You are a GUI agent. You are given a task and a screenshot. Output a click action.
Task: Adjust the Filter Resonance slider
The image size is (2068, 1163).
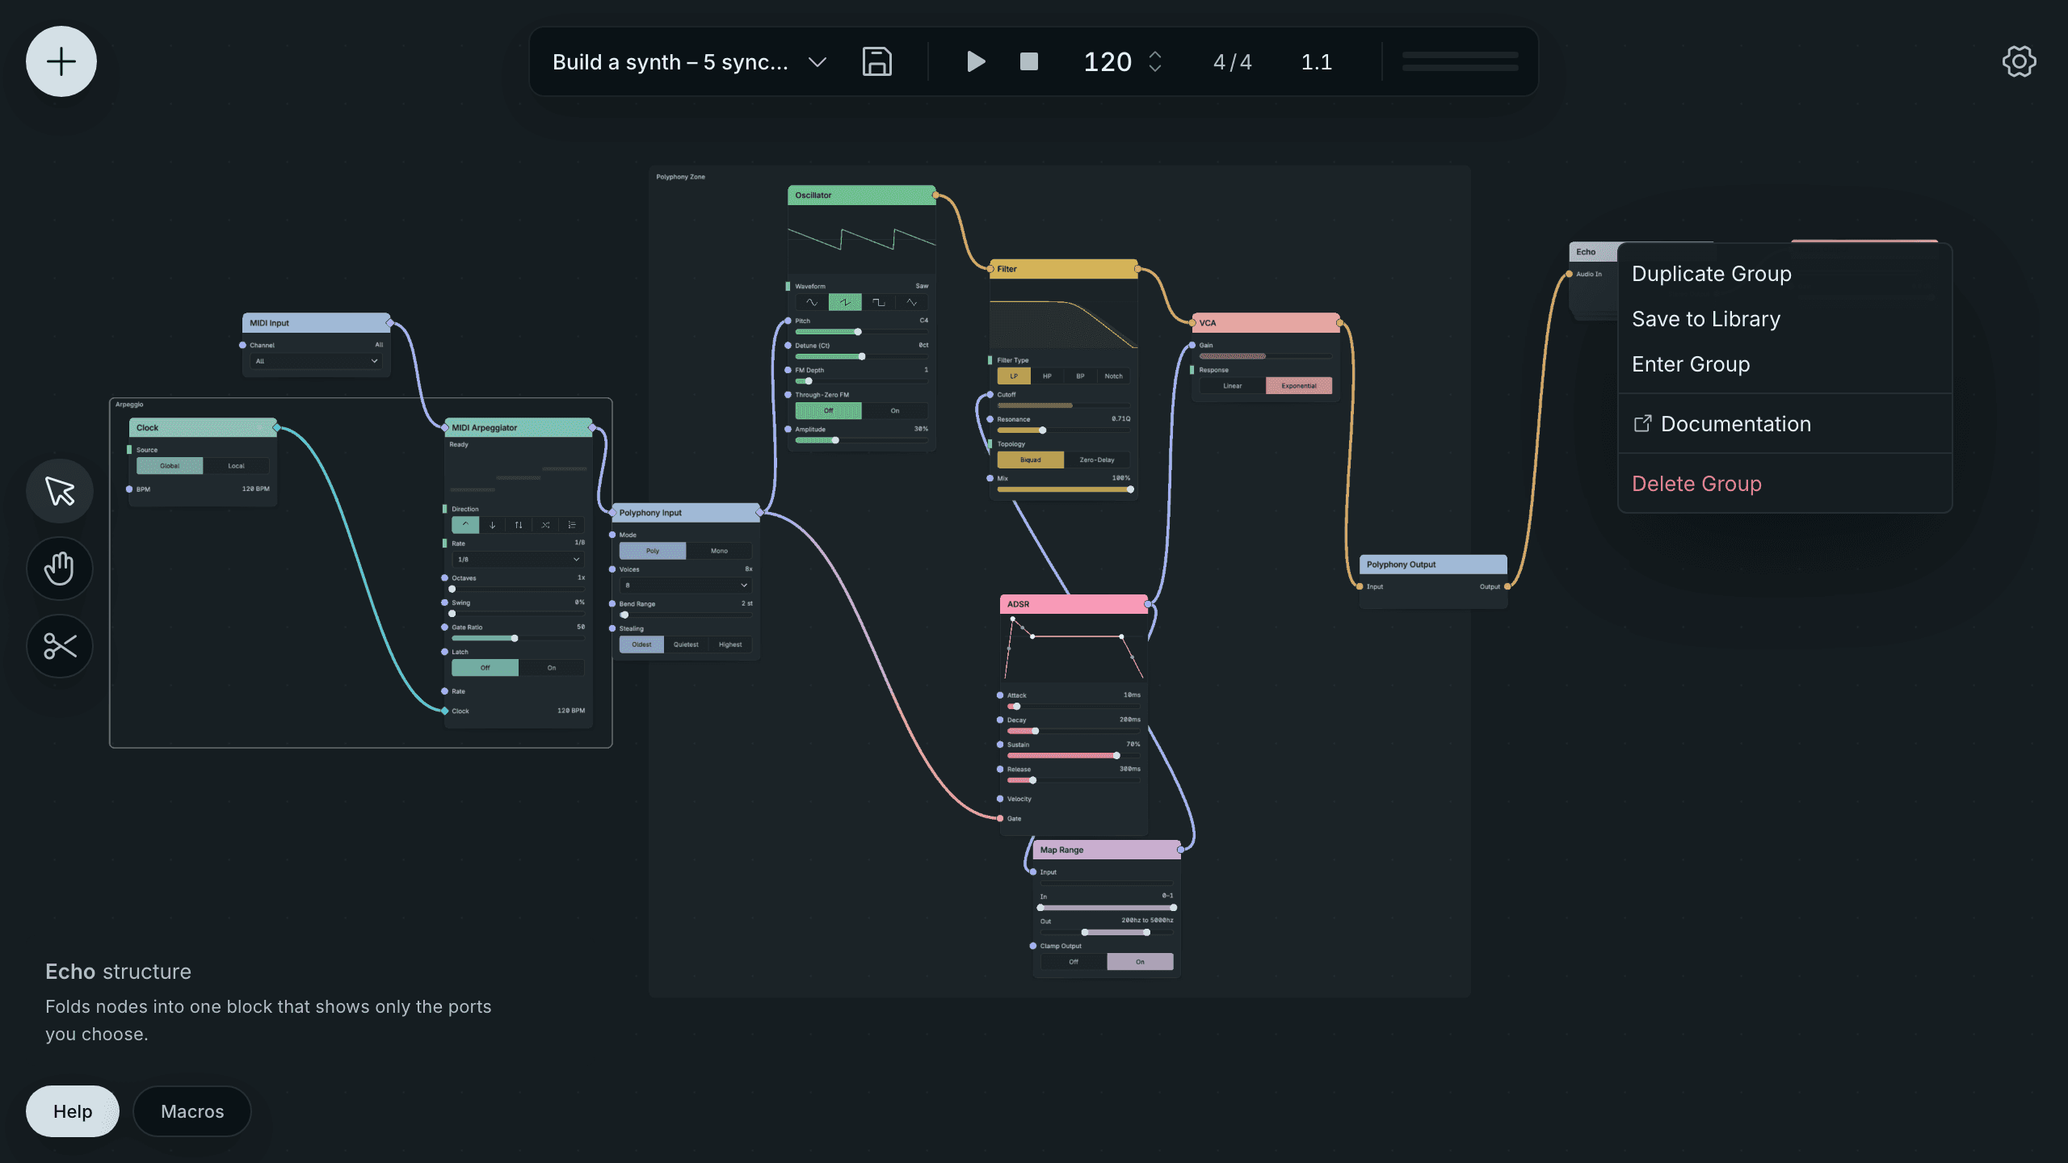(1064, 430)
